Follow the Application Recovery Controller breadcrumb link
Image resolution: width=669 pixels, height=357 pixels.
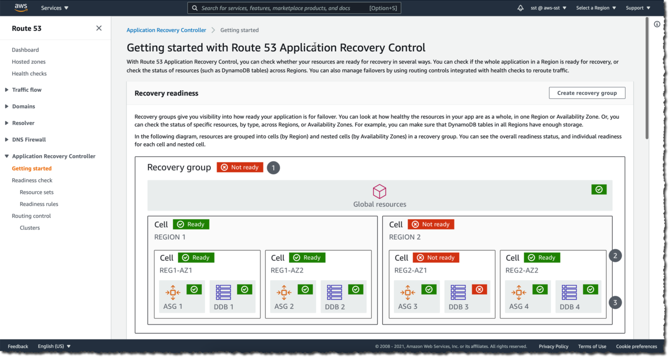166,30
